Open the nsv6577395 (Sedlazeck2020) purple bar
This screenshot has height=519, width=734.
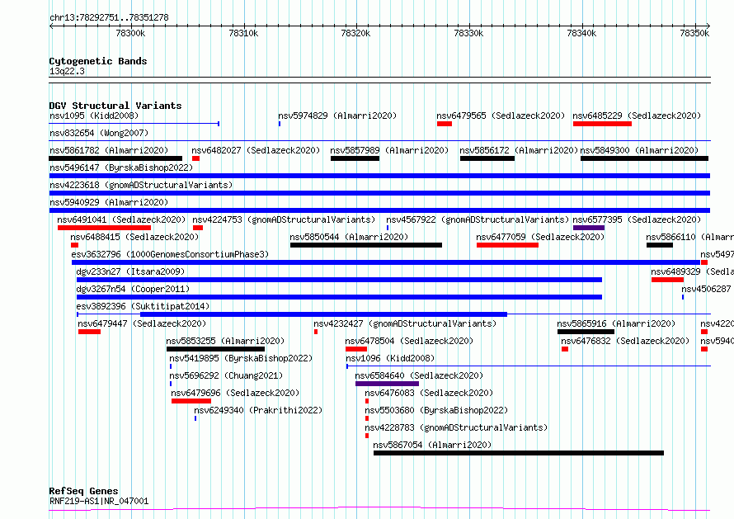(x=588, y=228)
